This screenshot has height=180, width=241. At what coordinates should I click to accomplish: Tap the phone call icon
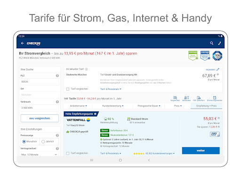219,43
